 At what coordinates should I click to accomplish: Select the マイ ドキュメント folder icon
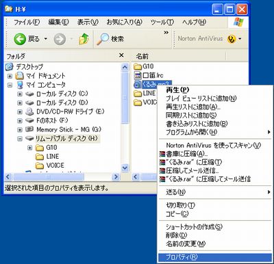[x=20, y=76]
